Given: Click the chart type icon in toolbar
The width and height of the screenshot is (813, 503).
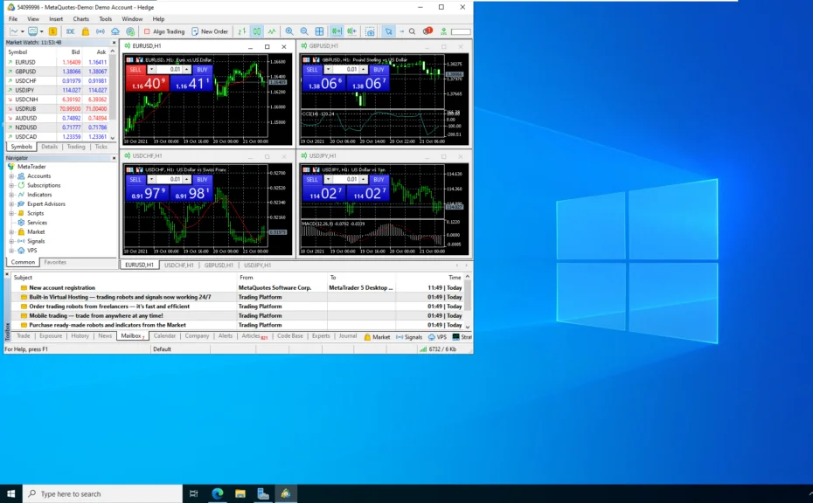Looking at the screenshot, I should click(x=14, y=31).
